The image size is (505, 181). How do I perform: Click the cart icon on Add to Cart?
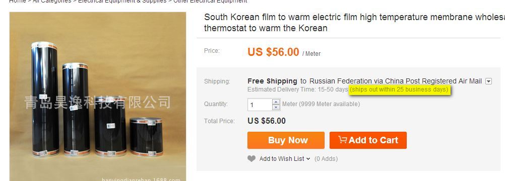(x=342, y=140)
